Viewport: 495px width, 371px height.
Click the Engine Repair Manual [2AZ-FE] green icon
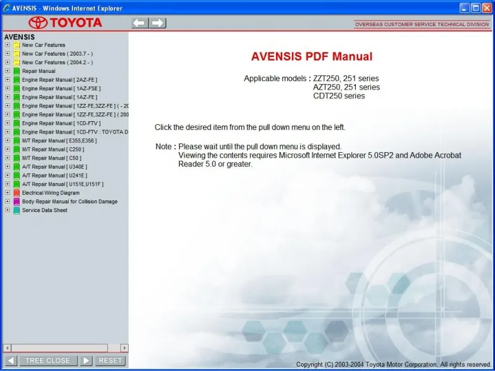coord(16,79)
